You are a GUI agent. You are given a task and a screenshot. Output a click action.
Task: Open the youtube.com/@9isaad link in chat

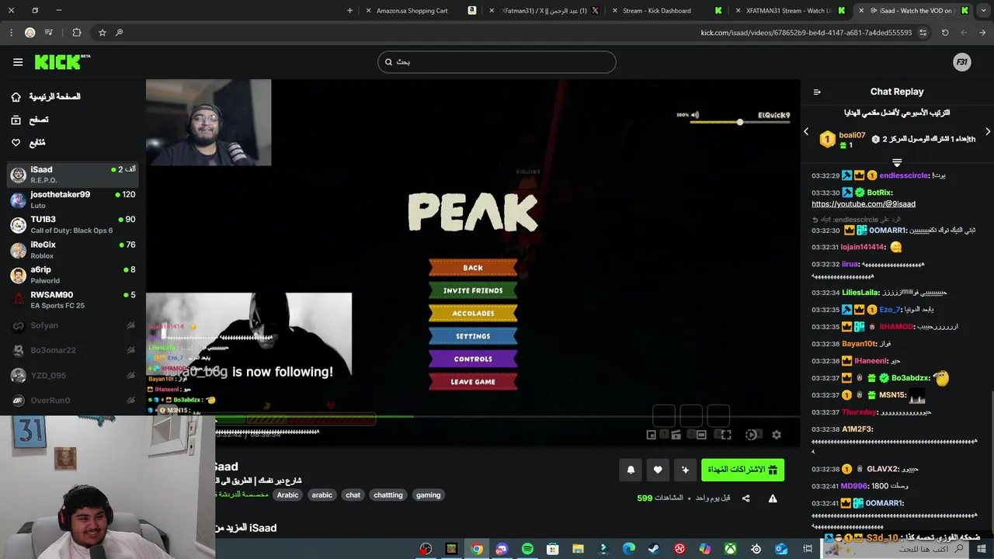click(864, 204)
